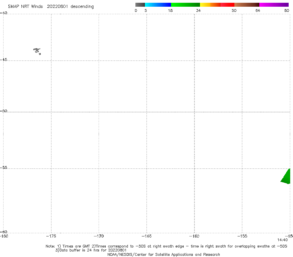
Task: Click the -180 longitude axis label
Action: (x=4, y=236)
